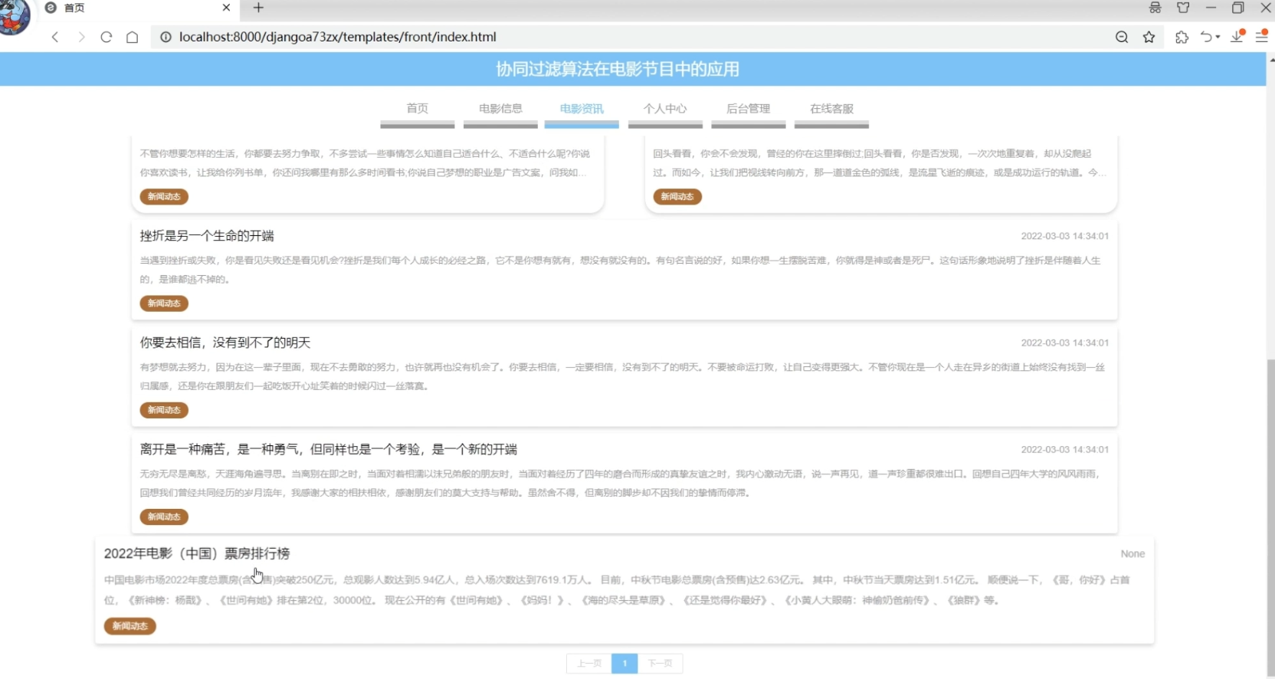
Task: Click the incognito glasses icon in title bar
Action: 1155,8
